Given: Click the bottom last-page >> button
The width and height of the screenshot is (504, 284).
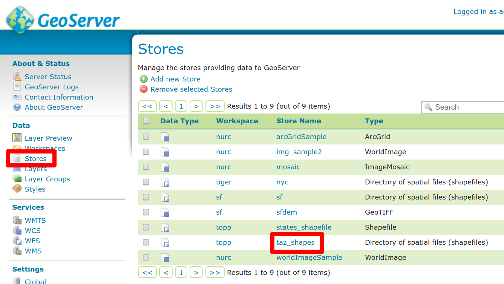Looking at the screenshot, I should 215,272.
